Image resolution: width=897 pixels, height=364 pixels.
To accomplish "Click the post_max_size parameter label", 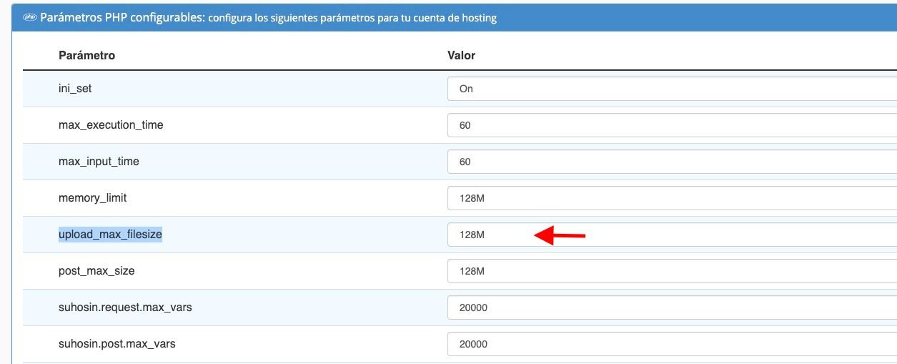I will [96, 271].
